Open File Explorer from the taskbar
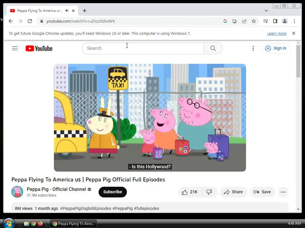This screenshot has width=305, height=228. tap(27, 224)
